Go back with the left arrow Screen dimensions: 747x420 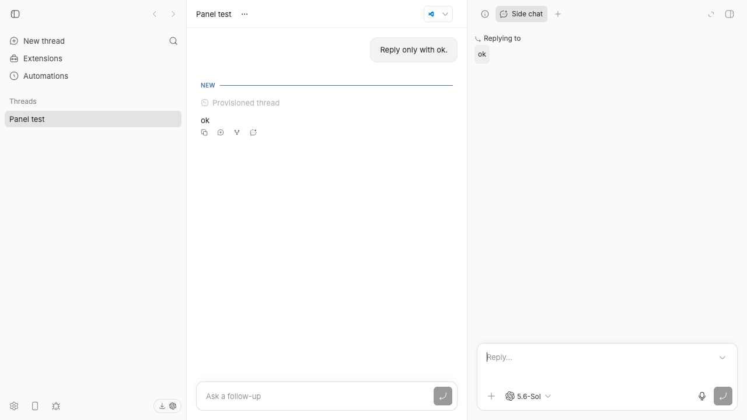tap(155, 14)
